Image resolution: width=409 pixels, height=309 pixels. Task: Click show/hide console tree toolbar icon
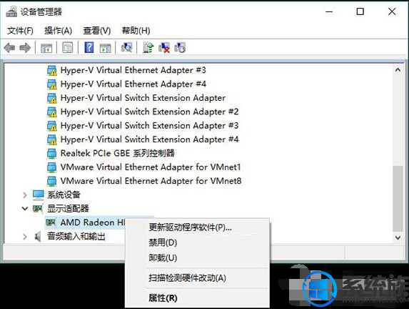pyautogui.click(x=46, y=48)
